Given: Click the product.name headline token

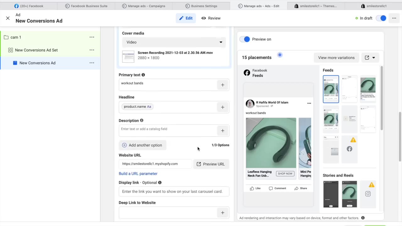Looking at the screenshot, I should 137,107.
